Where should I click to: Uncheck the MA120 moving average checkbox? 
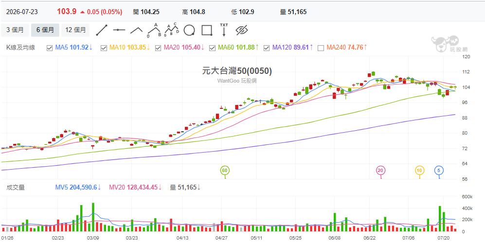[266, 48]
